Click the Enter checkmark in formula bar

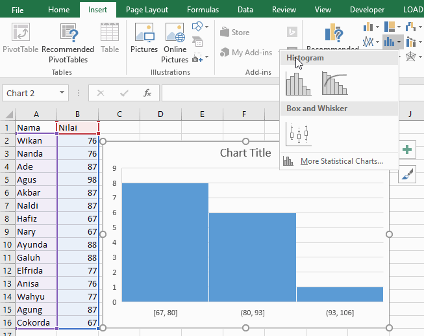(124, 93)
